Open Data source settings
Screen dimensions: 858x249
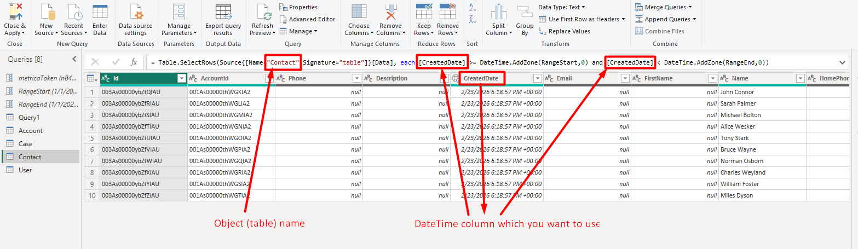(x=135, y=12)
